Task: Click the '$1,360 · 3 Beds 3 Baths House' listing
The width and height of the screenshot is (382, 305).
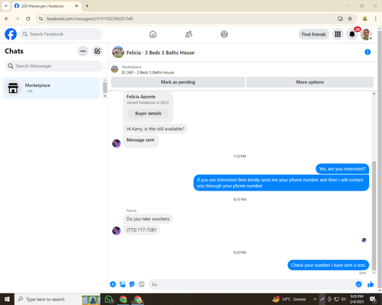Action: point(147,72)
